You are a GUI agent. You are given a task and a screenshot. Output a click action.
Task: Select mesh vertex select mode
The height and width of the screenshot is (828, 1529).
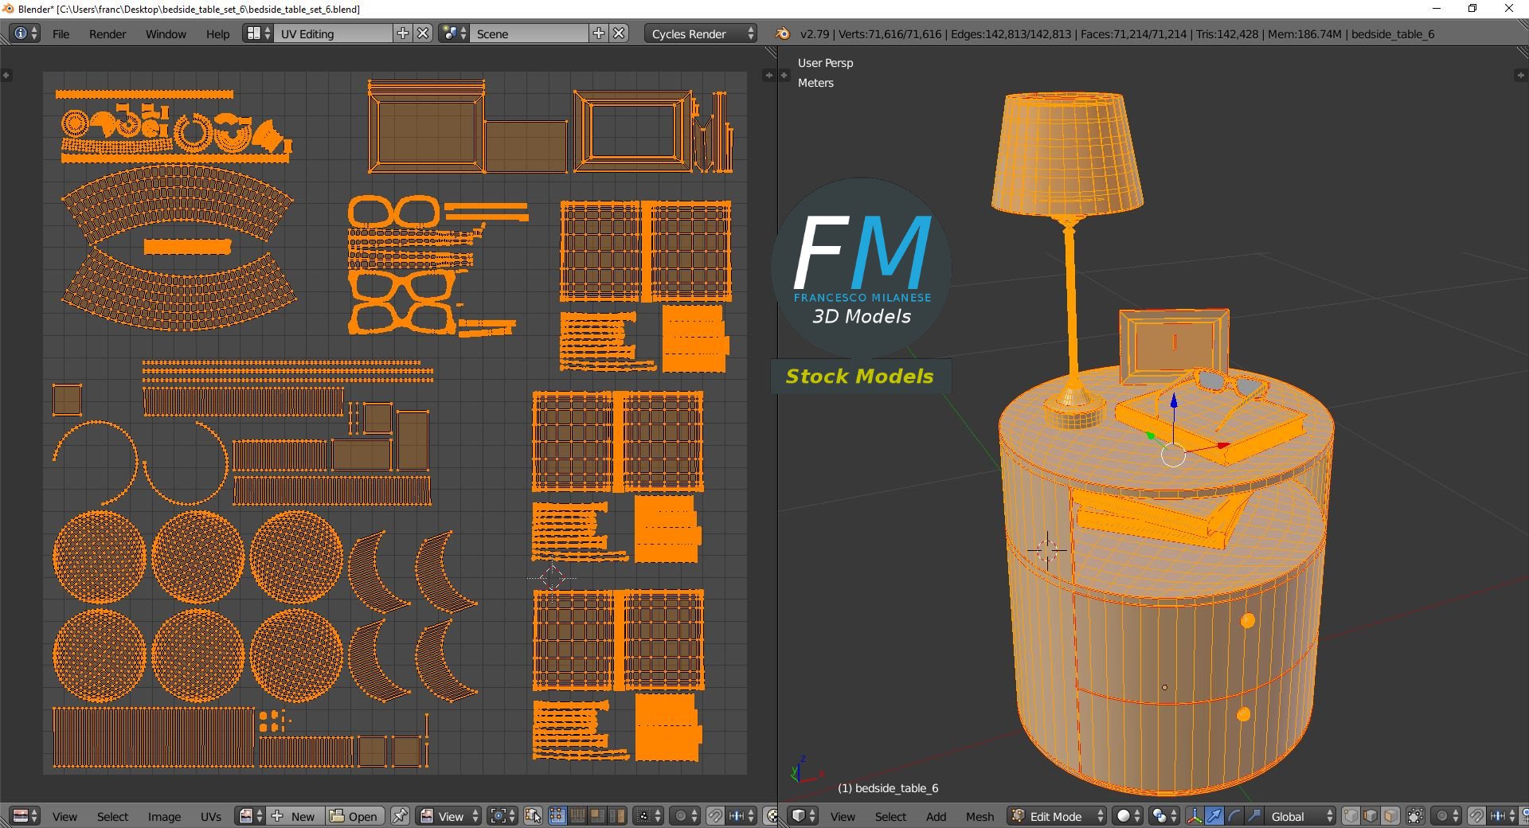tap(1351, 816)
